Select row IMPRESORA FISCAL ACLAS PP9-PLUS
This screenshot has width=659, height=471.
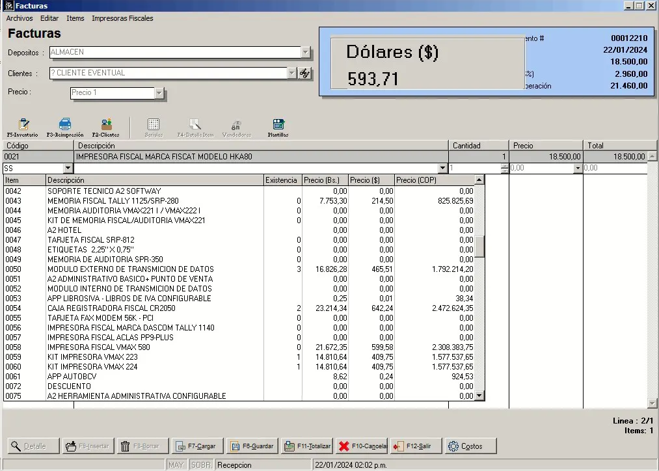[239, 338]
